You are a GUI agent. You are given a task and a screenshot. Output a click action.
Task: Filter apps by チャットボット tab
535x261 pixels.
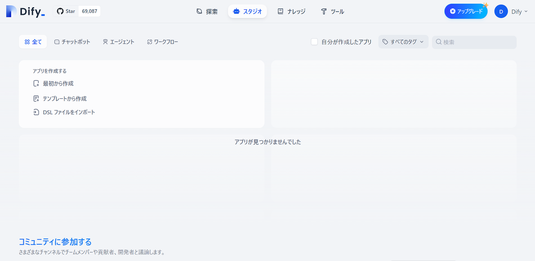click(72, 42)
